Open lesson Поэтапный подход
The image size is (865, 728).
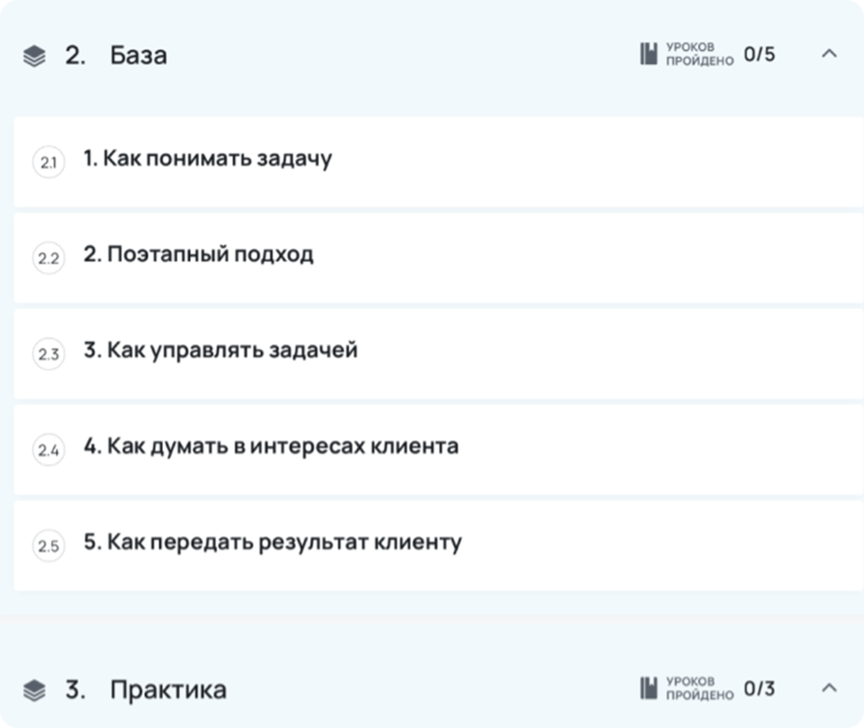(x=439, y=258)
